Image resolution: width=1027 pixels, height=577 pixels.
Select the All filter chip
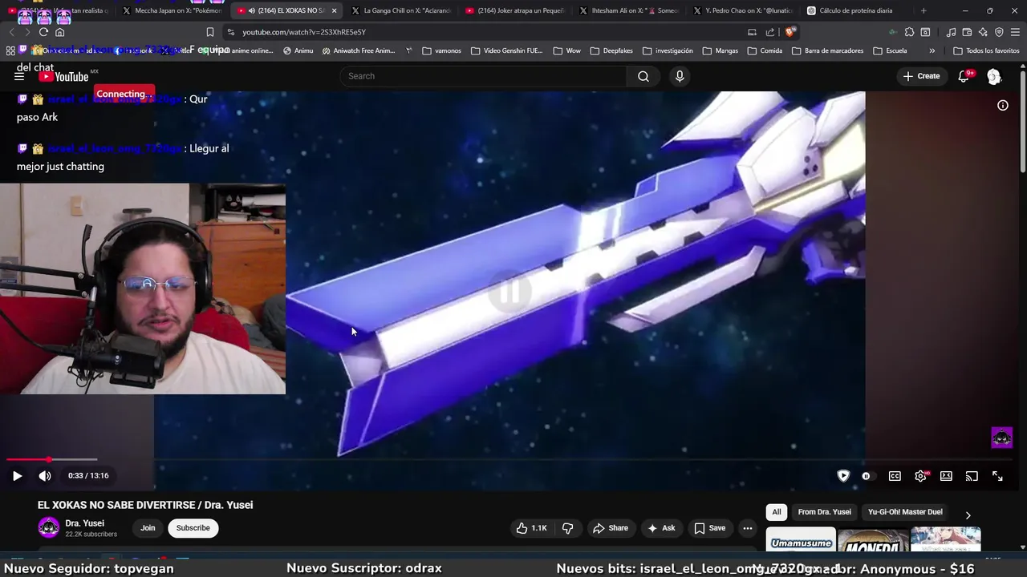tap(776, 512)
